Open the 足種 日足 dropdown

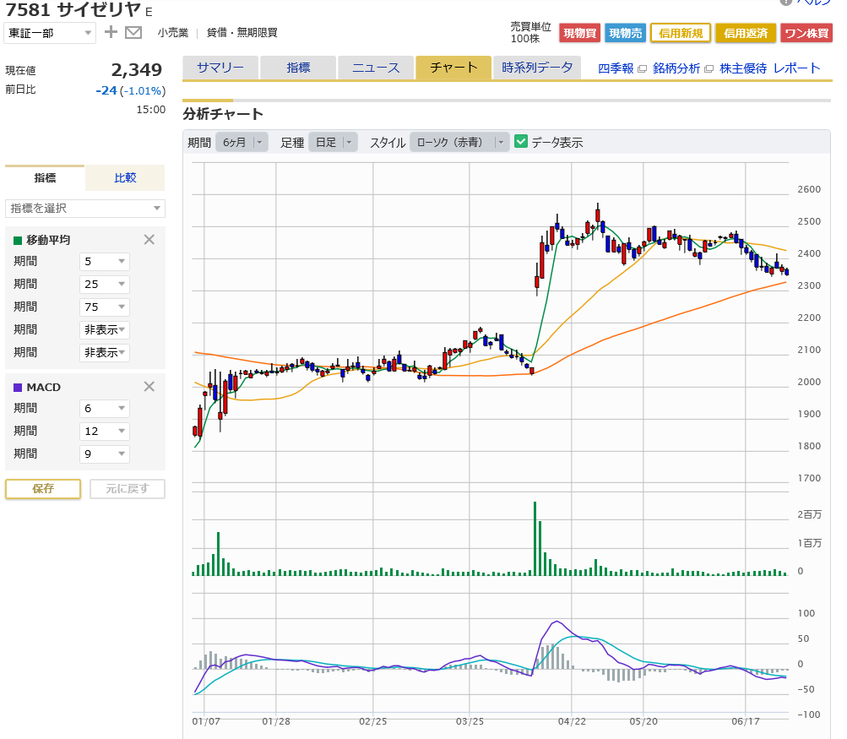tap(333, 142)
